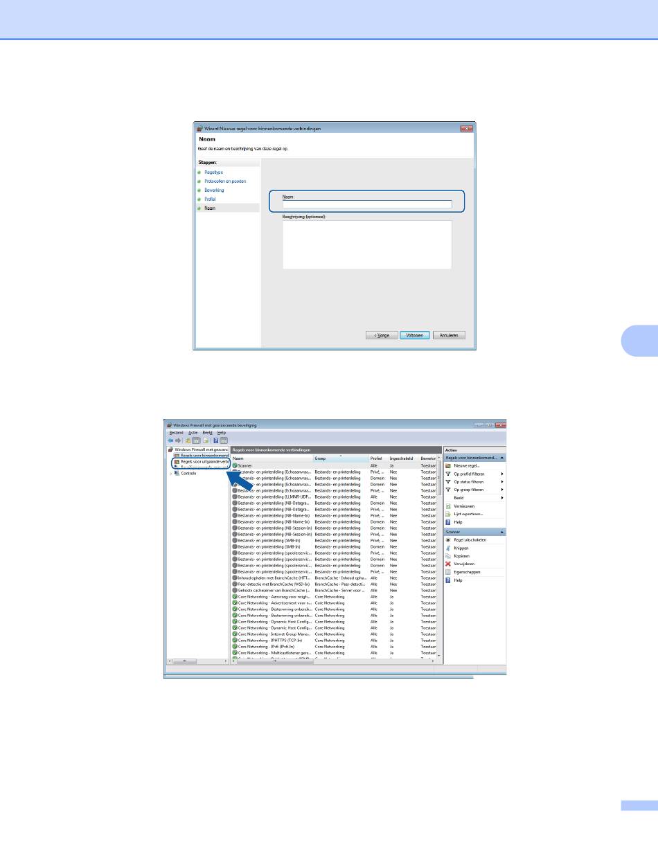The height and width of the screenshot is (849, 658).
Task: Open the Op profiel filteren submenu
Action: pos(474,474)
